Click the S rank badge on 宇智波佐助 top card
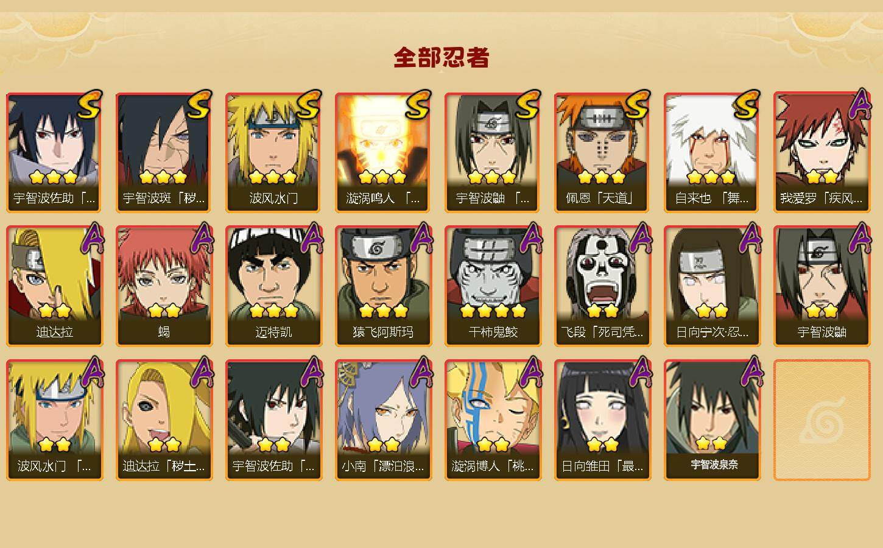This screenshot has width=883, height=548. pyautogui.click(x=90, y=104)
